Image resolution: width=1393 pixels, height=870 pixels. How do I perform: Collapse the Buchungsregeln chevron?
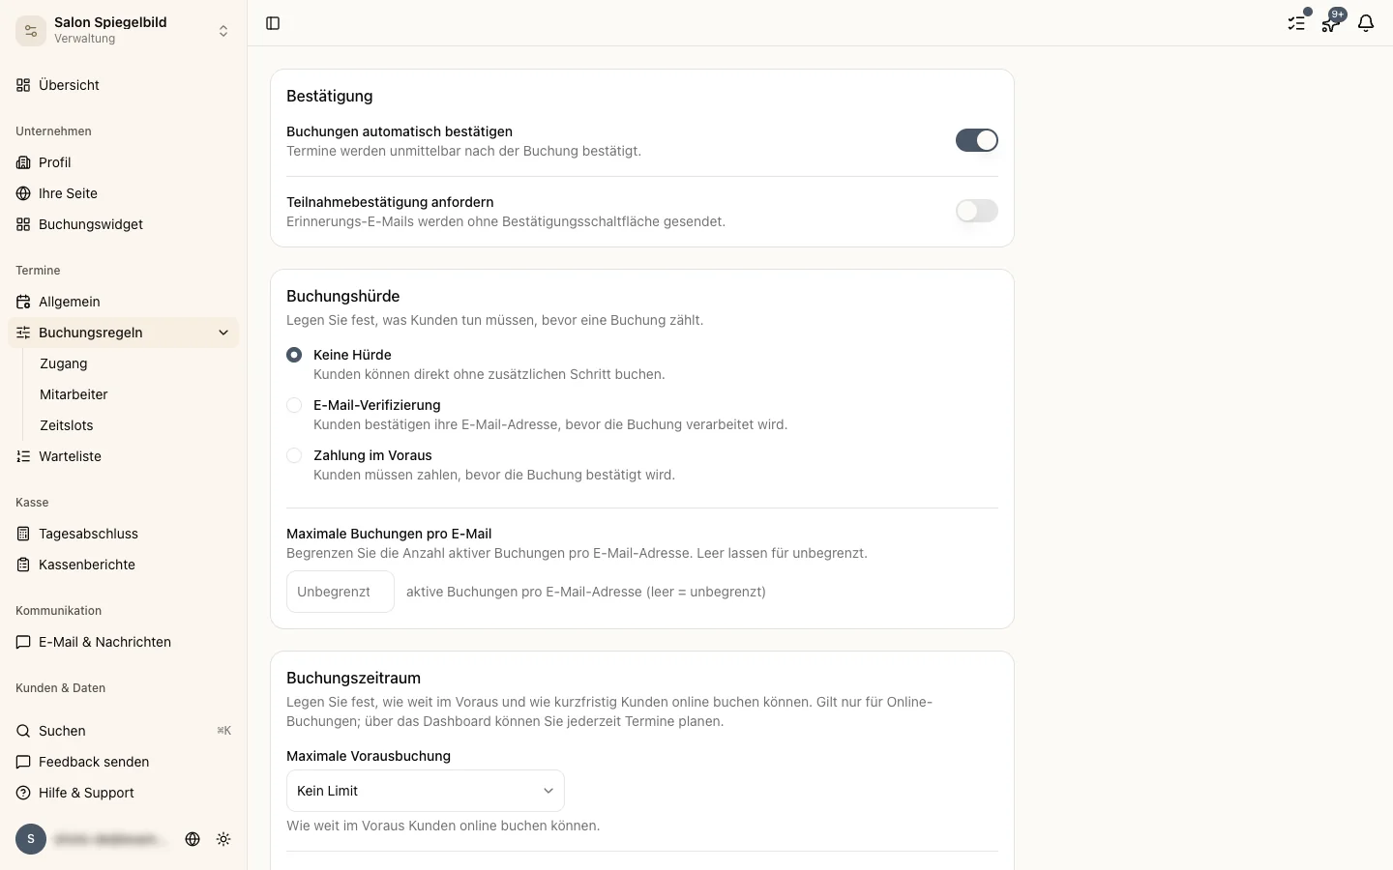pyautogui.click(x=223, y=333)
